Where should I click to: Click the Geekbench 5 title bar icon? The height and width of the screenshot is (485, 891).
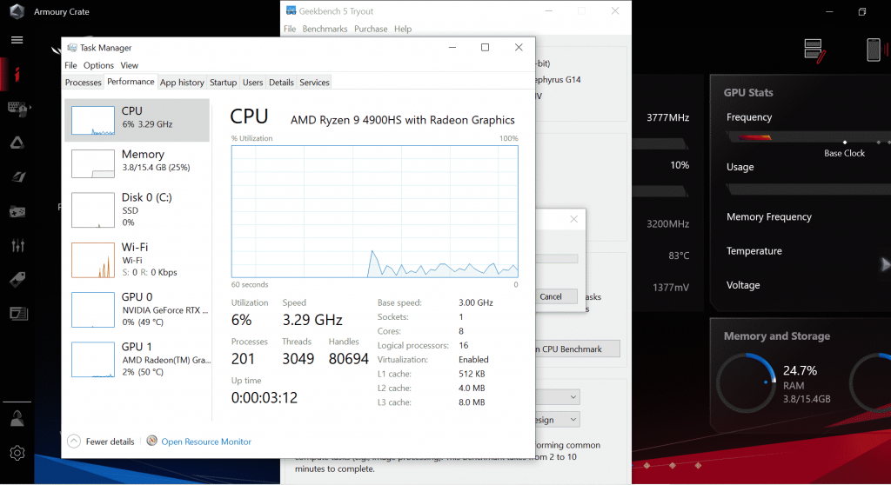click(291, 10)
